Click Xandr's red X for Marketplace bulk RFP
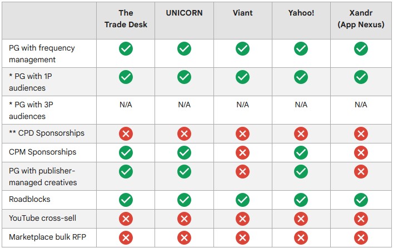This screenshot has width=393, height=248. point(361,237)
